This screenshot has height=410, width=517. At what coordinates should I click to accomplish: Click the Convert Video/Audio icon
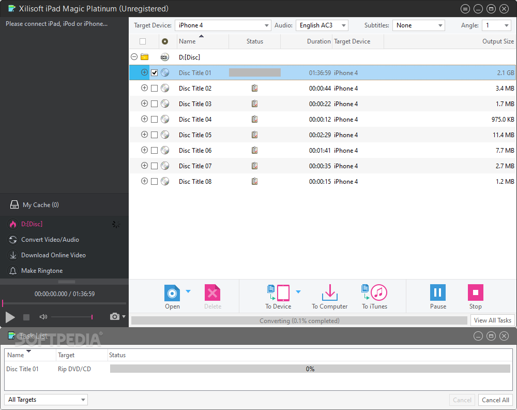click(13, 240)
